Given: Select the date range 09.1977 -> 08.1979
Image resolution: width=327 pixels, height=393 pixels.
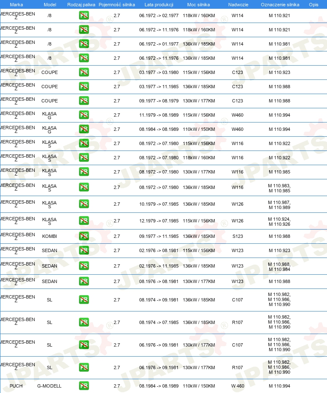Looking at the screenshot, I should (159, 101).
